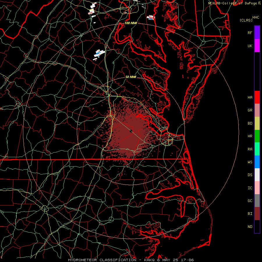Viewport: 262px width, 262px height.
Task: Click the GC gray legend swatch
Action: pyautogui.click(x=257, y=201)
